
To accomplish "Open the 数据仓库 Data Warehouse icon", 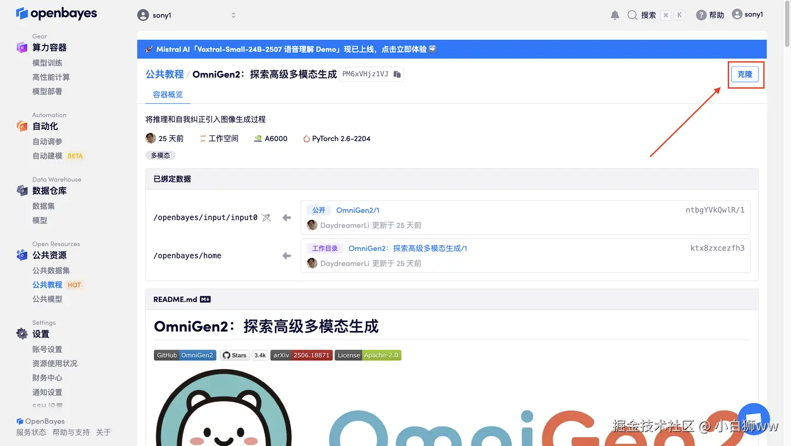I will click(x=21, y=190).
